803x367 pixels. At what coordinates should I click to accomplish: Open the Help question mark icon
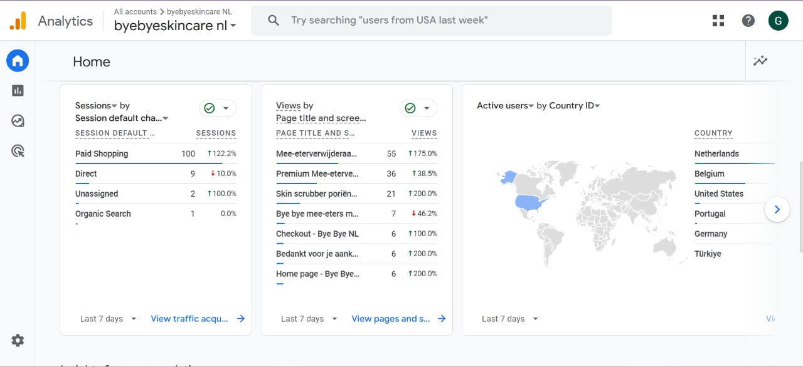point(748,21)
